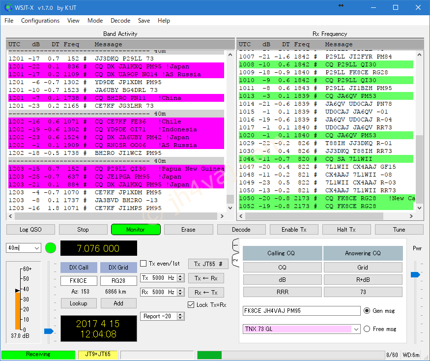
Task: Open the Configurations menu
Action: tap(40, 21)
